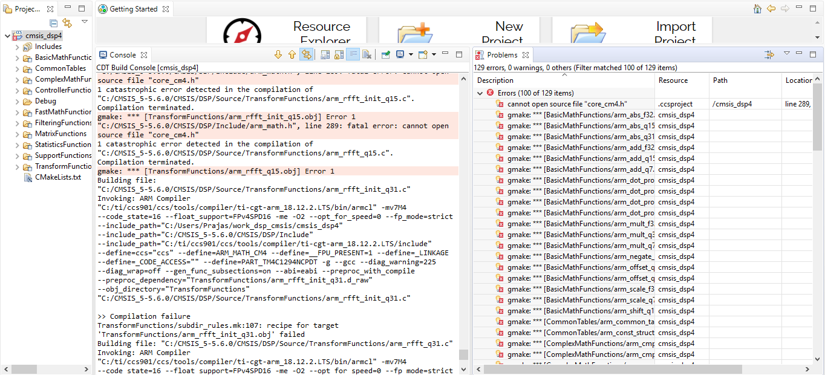Select arm_abs_f32 gmake error row

[x=643, y=115]
